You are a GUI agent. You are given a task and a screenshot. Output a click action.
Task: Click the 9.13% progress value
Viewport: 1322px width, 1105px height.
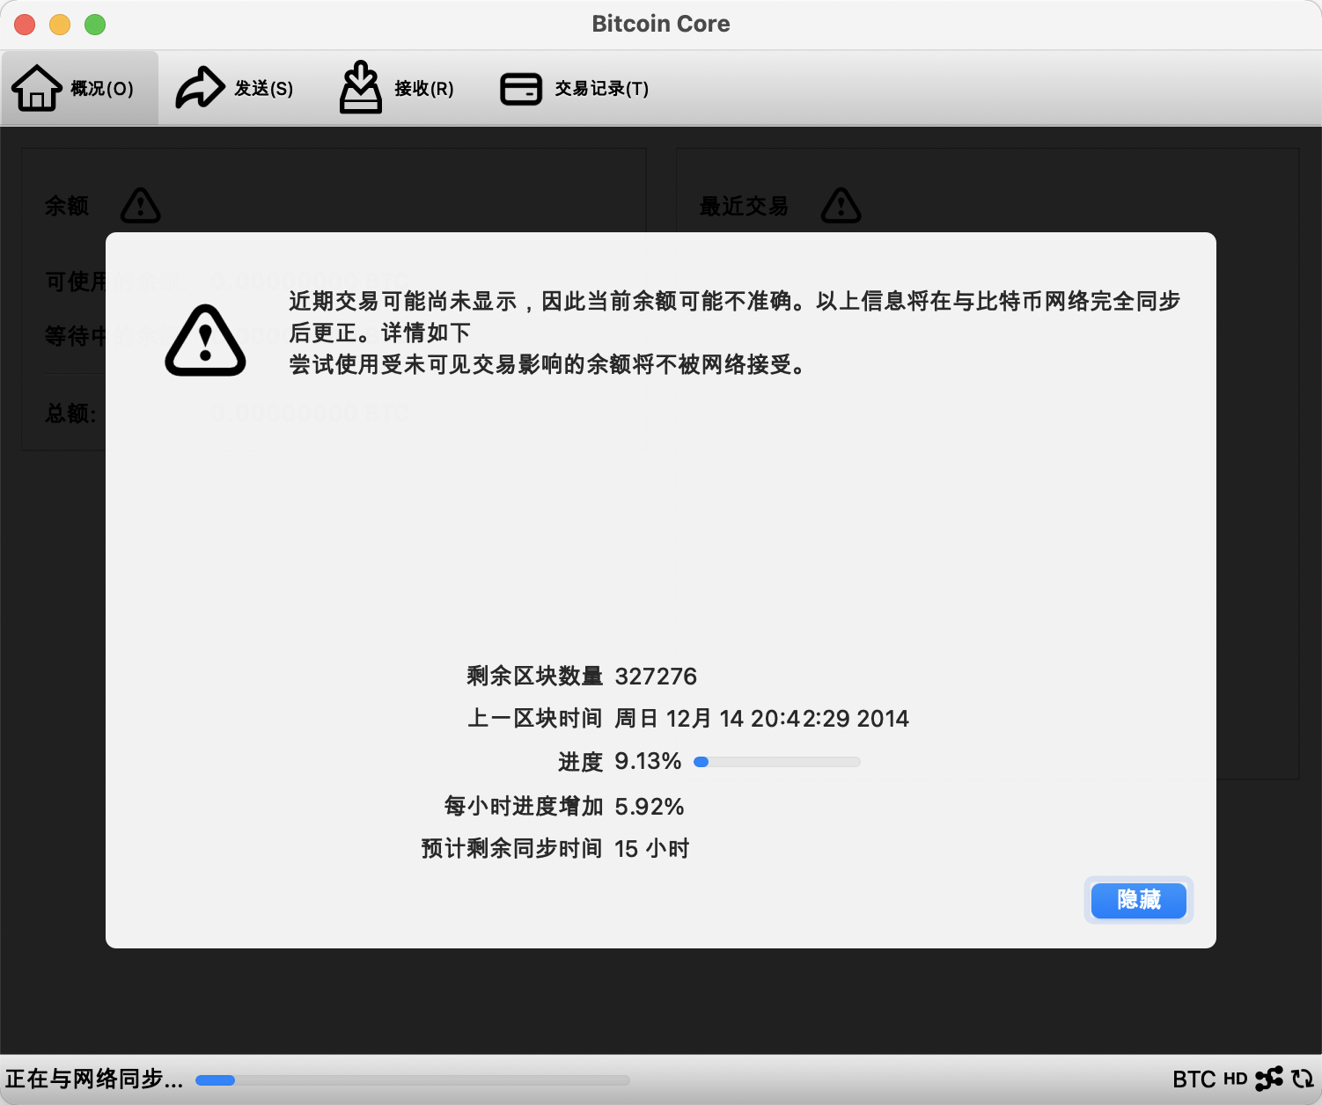648,762
